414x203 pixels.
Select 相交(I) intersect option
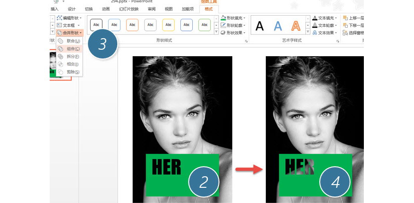click(69, 64)
